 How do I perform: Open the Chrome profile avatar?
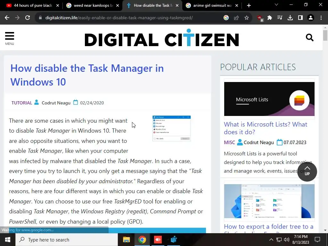[311, 18]
